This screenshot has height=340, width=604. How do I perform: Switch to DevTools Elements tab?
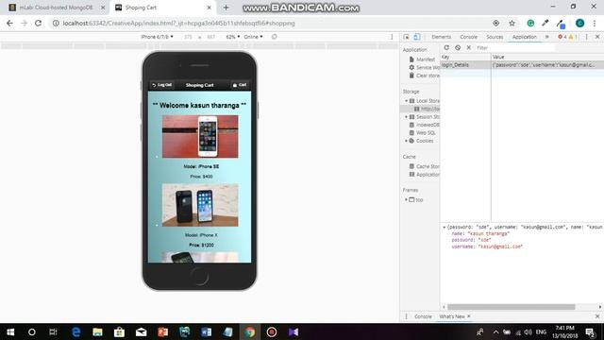pyautogui.click(x=441, y=37)
